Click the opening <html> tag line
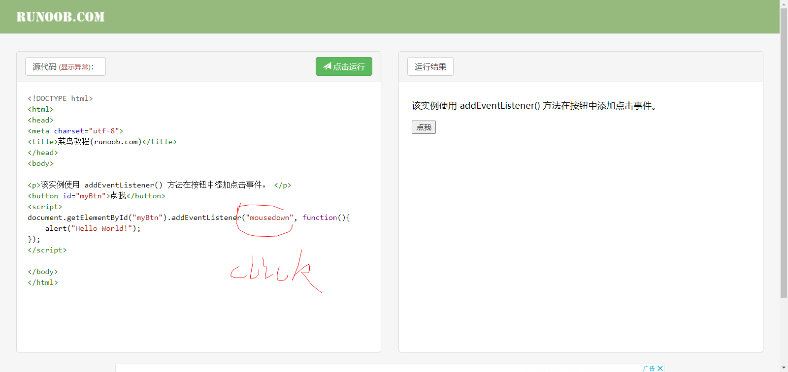 click(40, 109)
